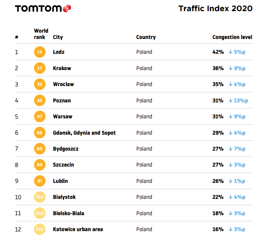Click the down arrow beside Lodz 5%p
Image resolution: width=272 pixels, height=243 pixels.
coord(230,52)
